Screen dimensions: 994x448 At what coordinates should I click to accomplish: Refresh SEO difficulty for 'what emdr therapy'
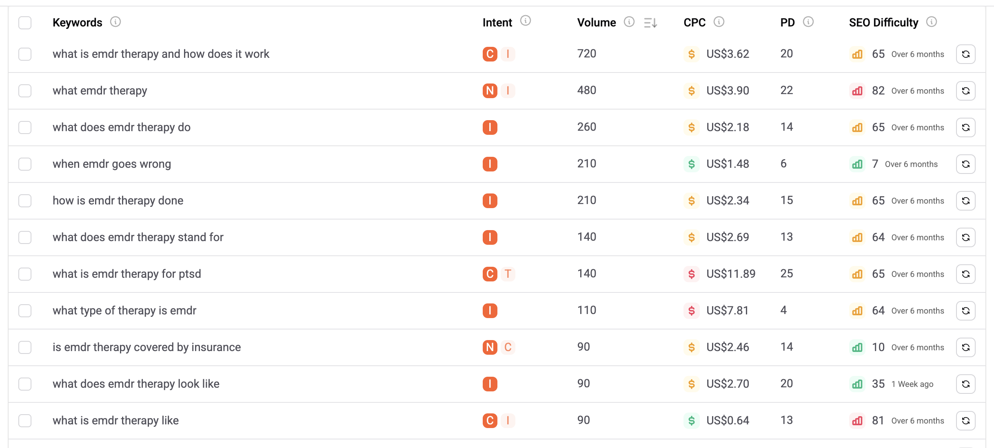coord(965,91)
